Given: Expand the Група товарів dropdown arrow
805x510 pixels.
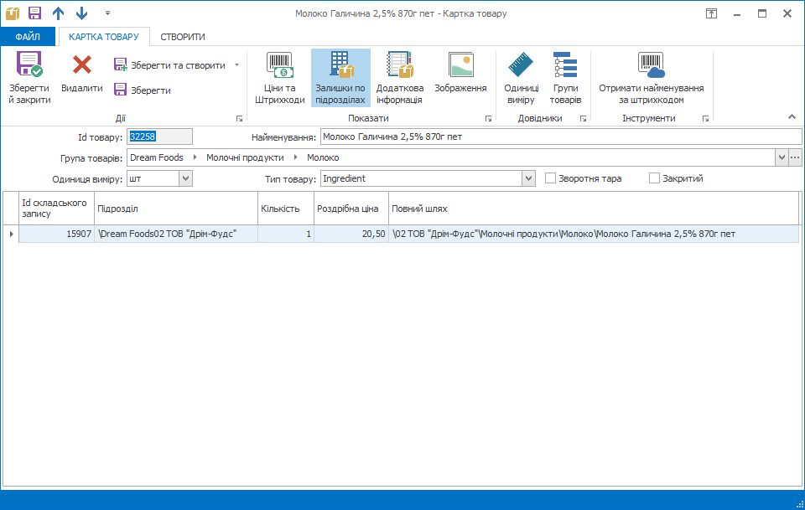Looking at the screenshot, I should 782,157.
